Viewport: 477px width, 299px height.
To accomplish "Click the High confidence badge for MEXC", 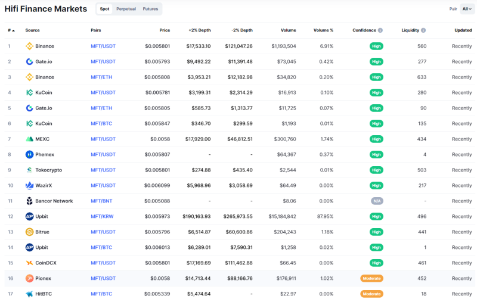I will pos(376,139).
